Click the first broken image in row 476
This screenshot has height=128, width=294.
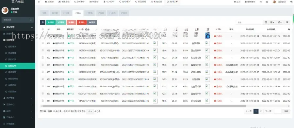pyautogui.click(x=155, y=43)
